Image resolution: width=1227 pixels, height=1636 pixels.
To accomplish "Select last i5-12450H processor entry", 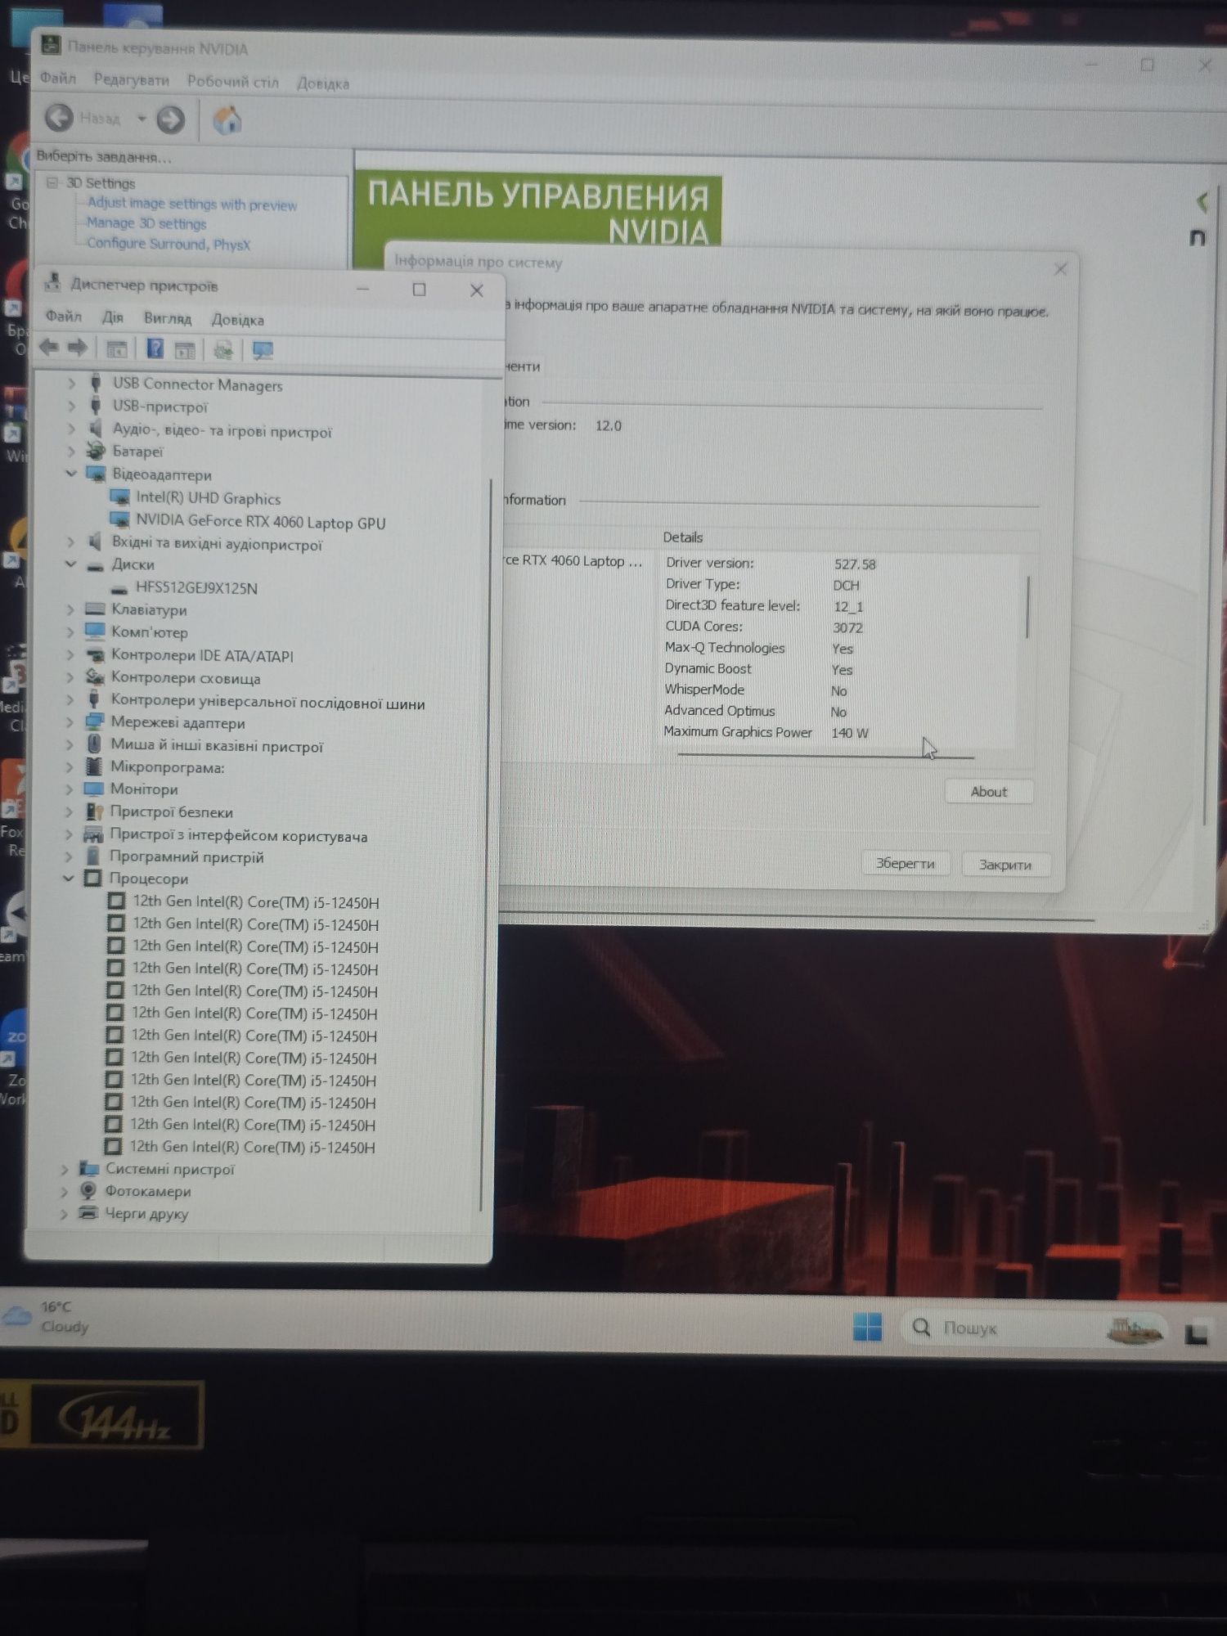I will click(252, 1147).
